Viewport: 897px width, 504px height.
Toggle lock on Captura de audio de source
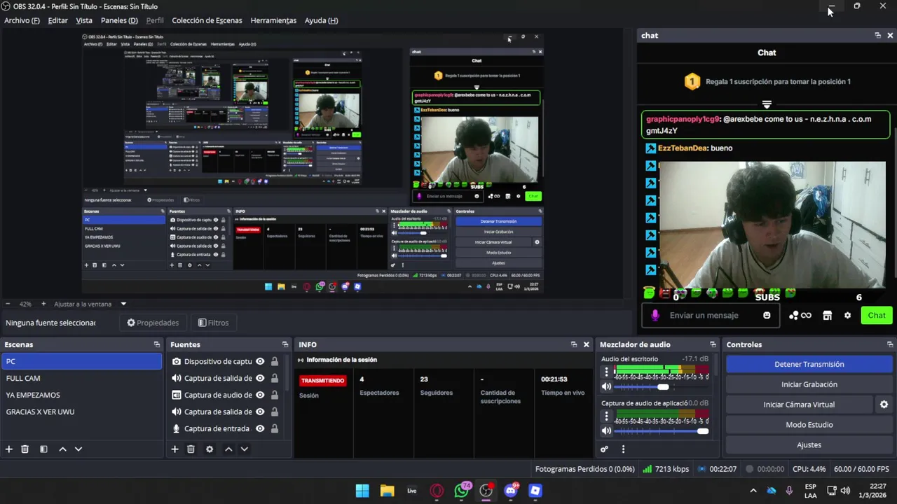(x=275, y=395)
